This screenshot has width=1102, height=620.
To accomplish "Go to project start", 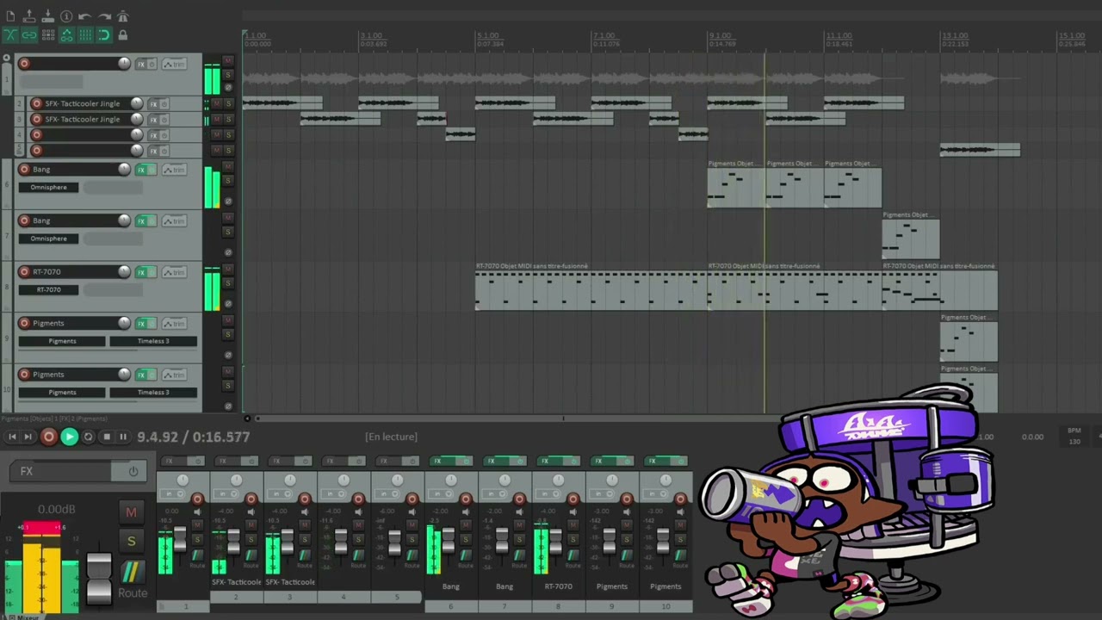I will click(12, 437).
